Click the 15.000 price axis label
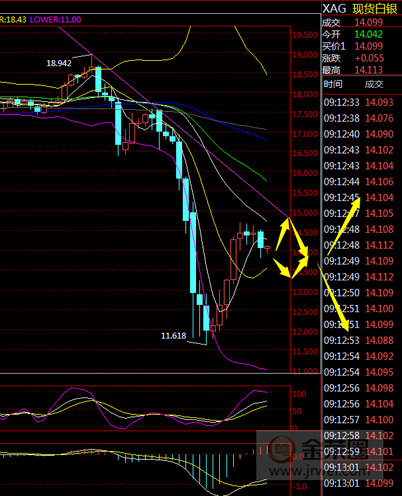Viewport: 402px width, 496px height. point(305,213)
